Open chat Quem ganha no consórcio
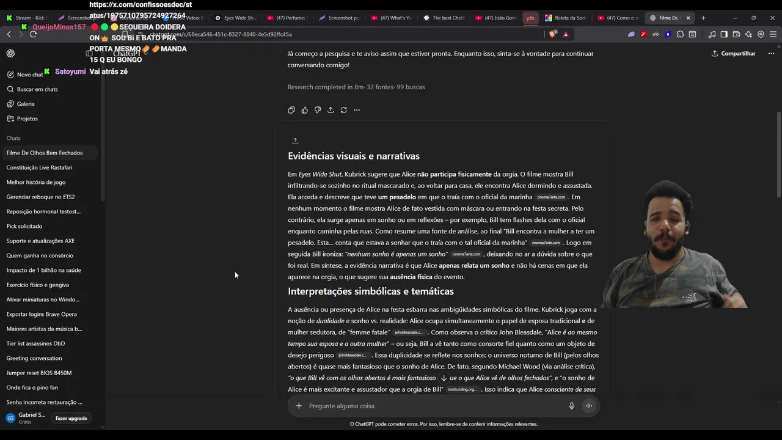The image size is (782, 440). (49, 255)
